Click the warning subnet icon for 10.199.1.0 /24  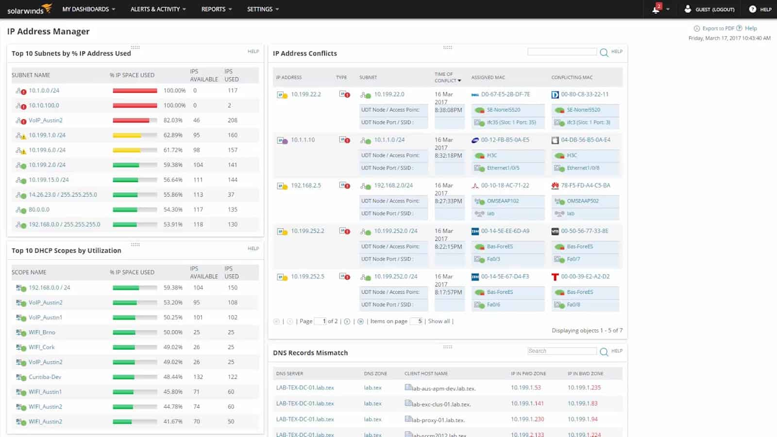pyautogui.click(x=20, y=135)
